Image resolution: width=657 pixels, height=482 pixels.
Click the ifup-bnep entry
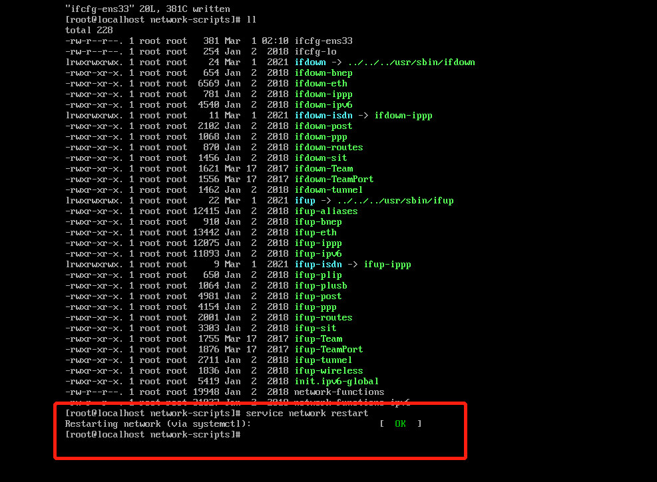(x=318, y=222)
